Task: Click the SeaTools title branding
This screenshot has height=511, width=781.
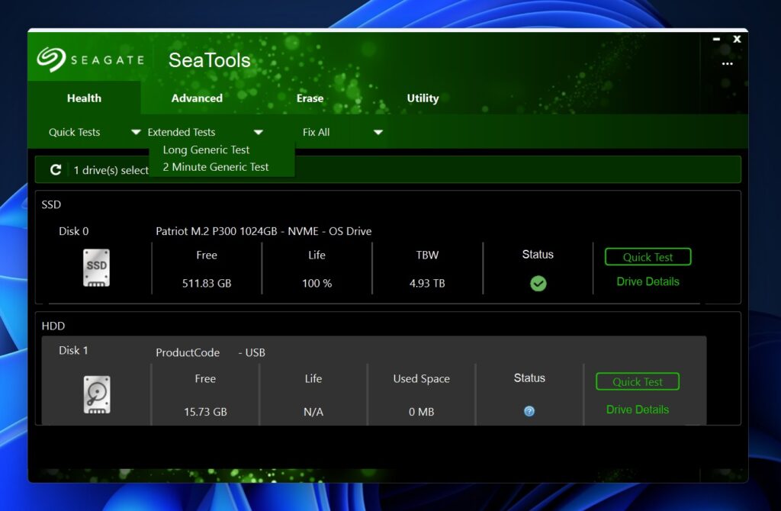Action: click(208, 59)
